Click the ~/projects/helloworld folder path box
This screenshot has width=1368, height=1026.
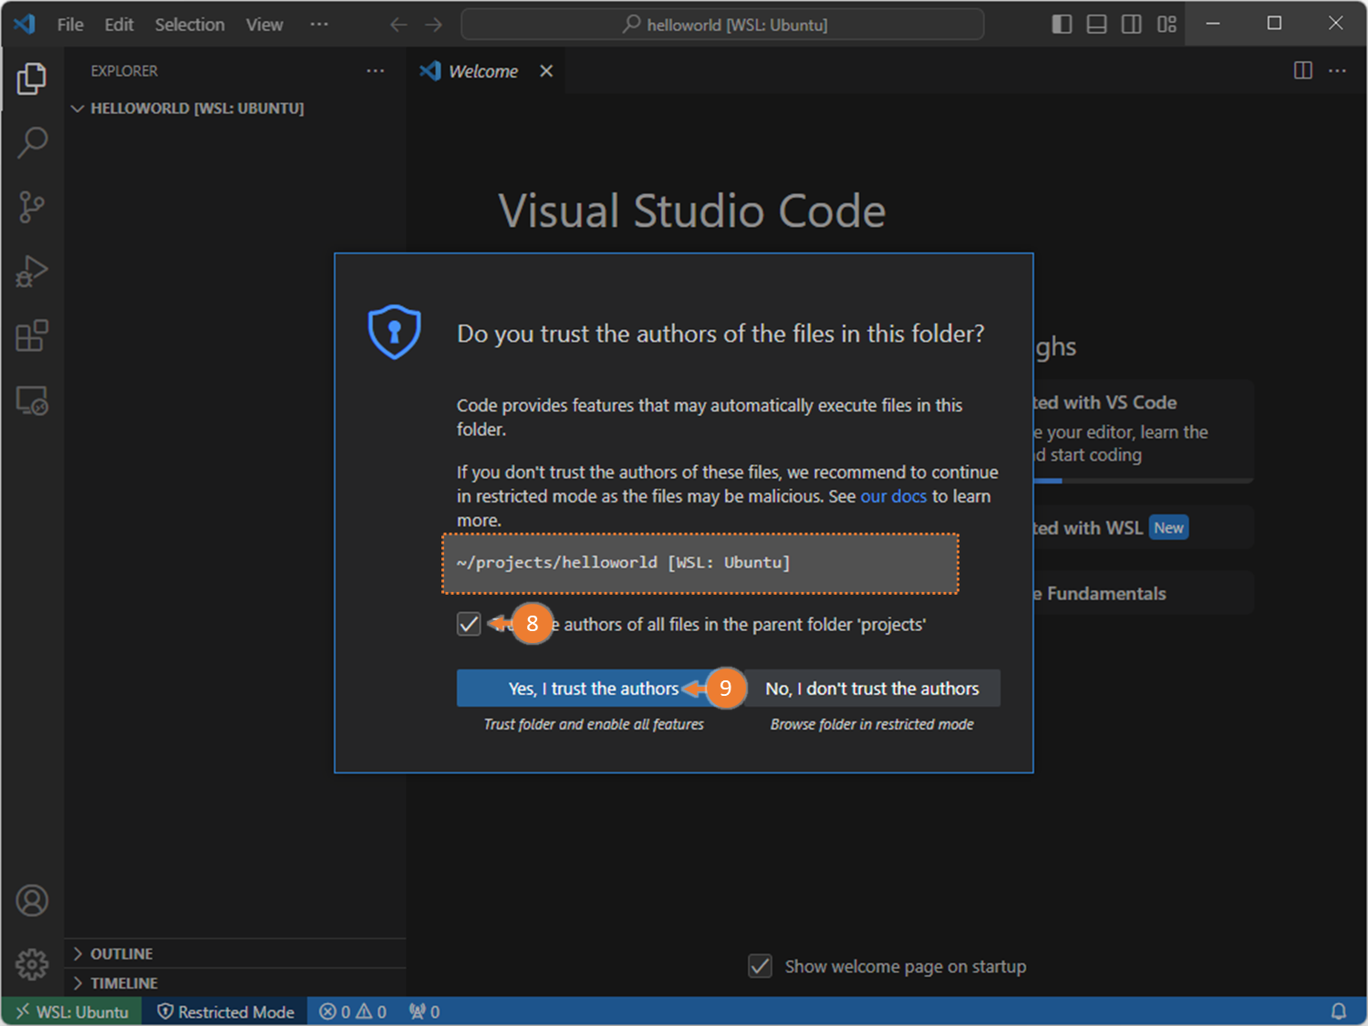coord(700,563)
